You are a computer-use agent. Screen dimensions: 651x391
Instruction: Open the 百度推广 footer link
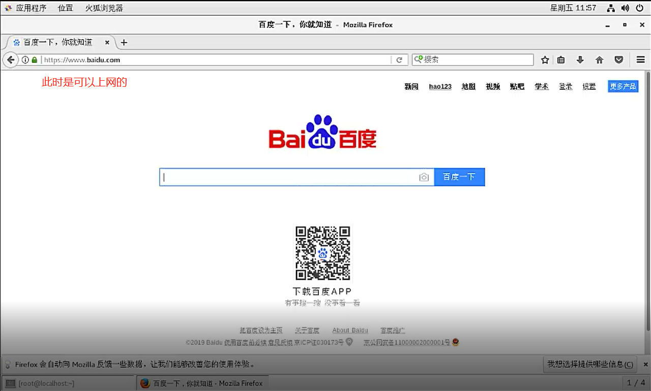click(393, 330)
